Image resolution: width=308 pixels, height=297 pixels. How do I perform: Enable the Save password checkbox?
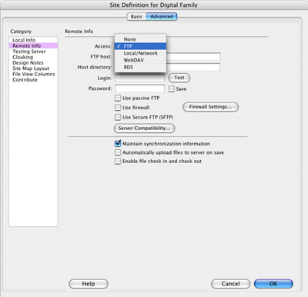(x=171, y=88)
